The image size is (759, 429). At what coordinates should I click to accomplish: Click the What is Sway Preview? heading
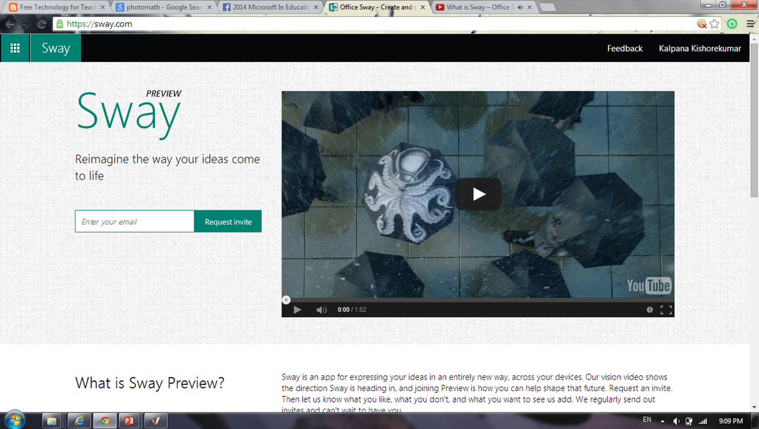pos(149,383)
